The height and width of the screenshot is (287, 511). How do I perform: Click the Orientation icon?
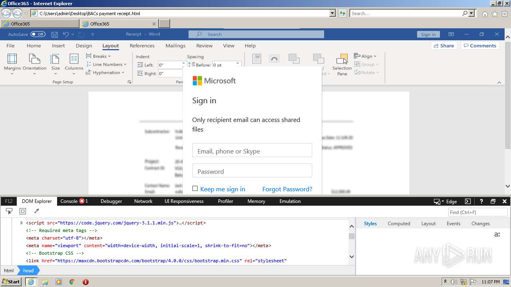[x=34, y=64]
